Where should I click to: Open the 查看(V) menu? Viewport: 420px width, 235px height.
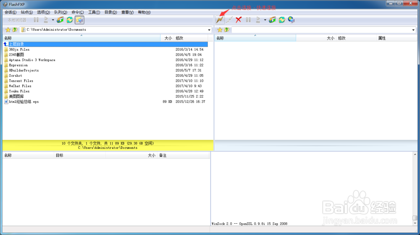(128, 12)
